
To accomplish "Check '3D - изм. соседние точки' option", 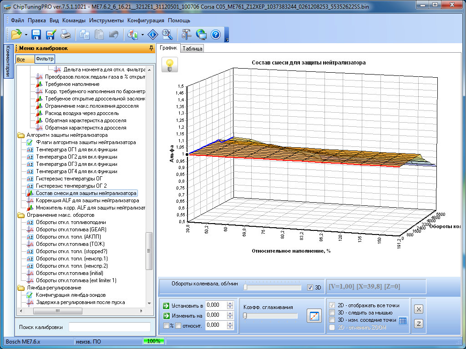I will 331,320.
